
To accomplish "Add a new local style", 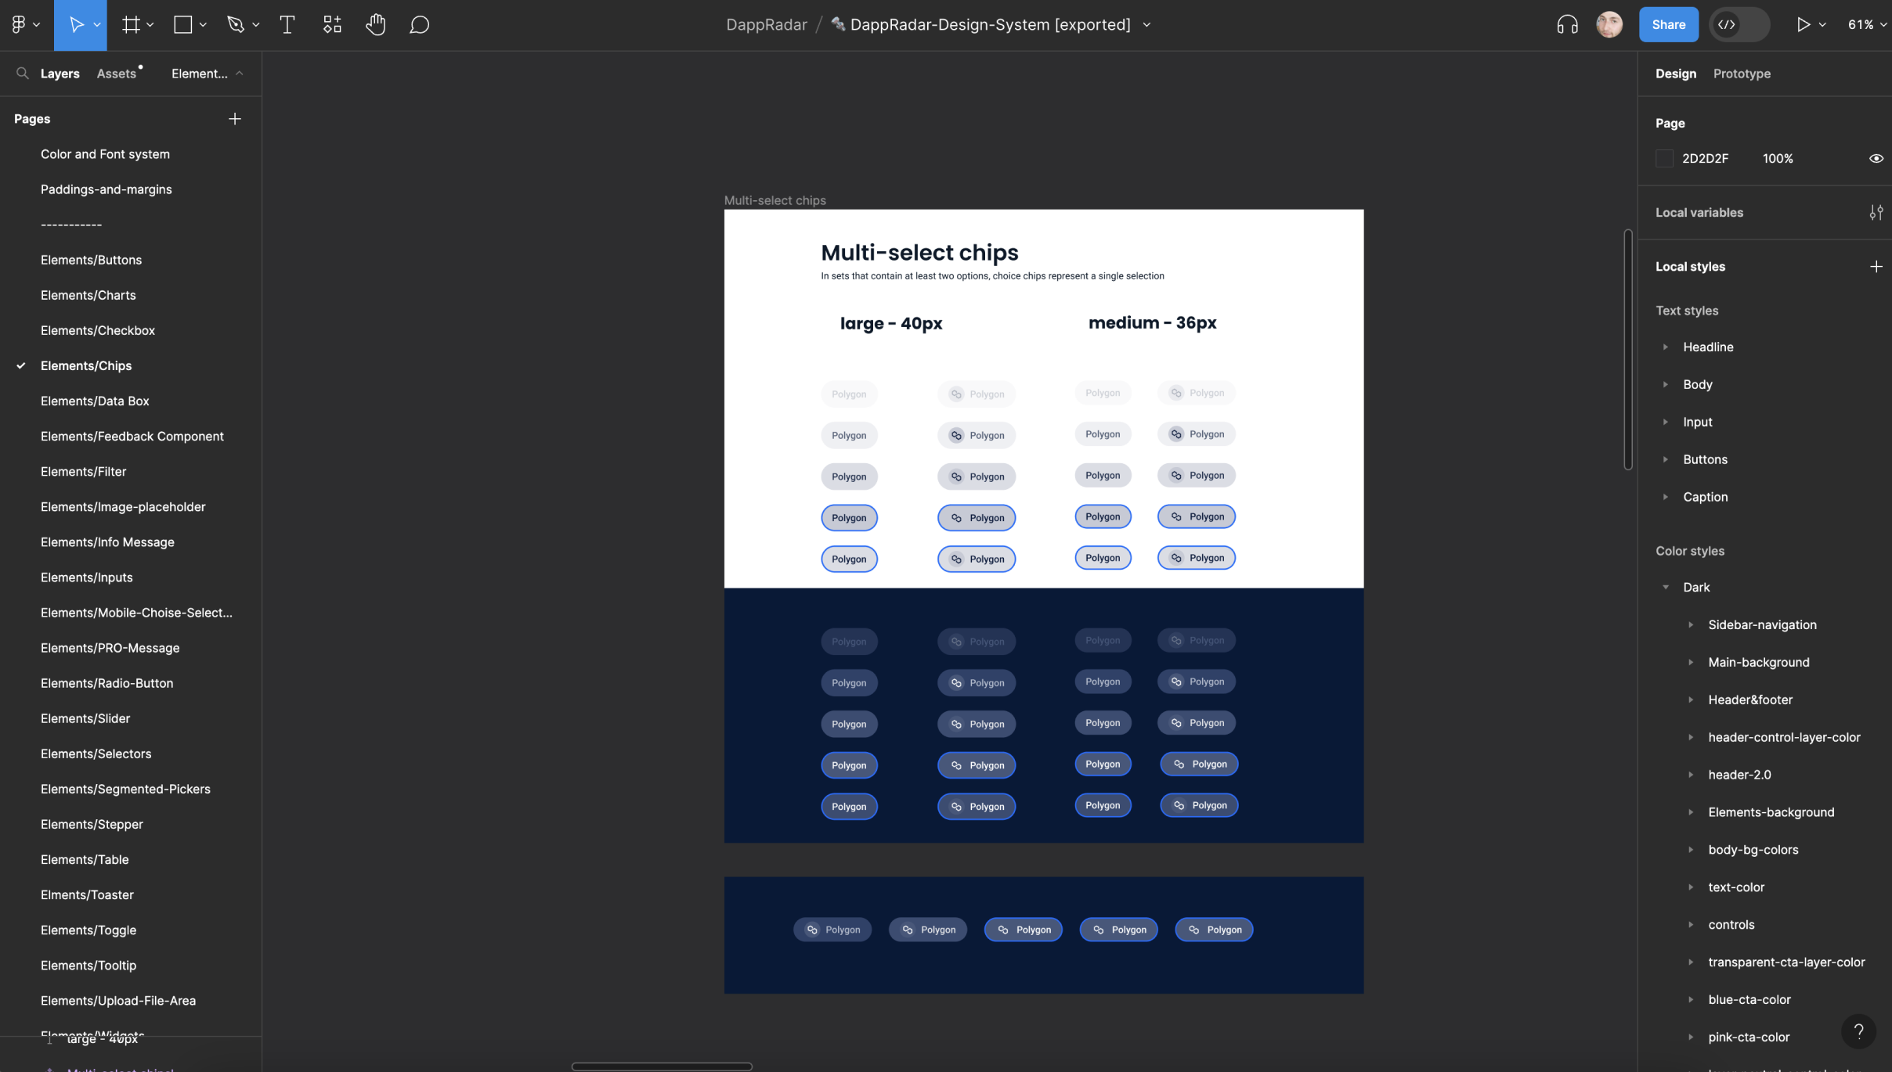I will (x=1876, y=267).
